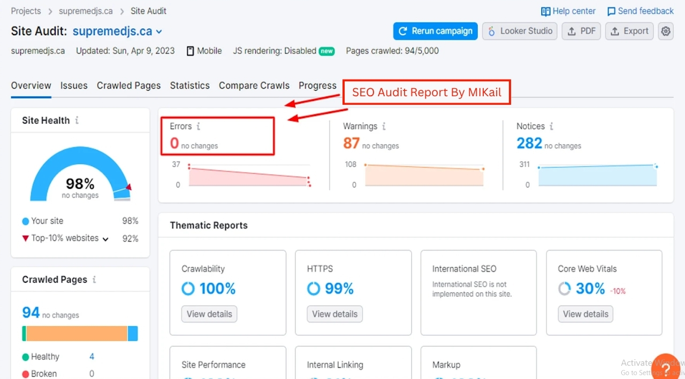685x379 pixels.
Task: Export report with the PDF button
Action: (581, 31)
